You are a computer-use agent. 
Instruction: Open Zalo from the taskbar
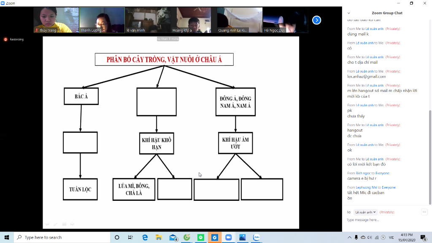pos(256,237)
